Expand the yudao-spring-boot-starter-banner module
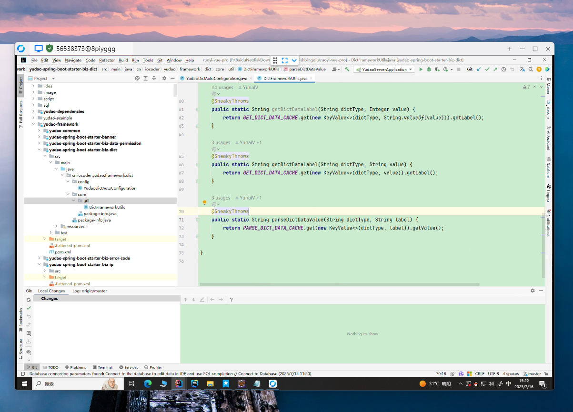The width and height of the screenshot is (573, 412). click(39, 137)
